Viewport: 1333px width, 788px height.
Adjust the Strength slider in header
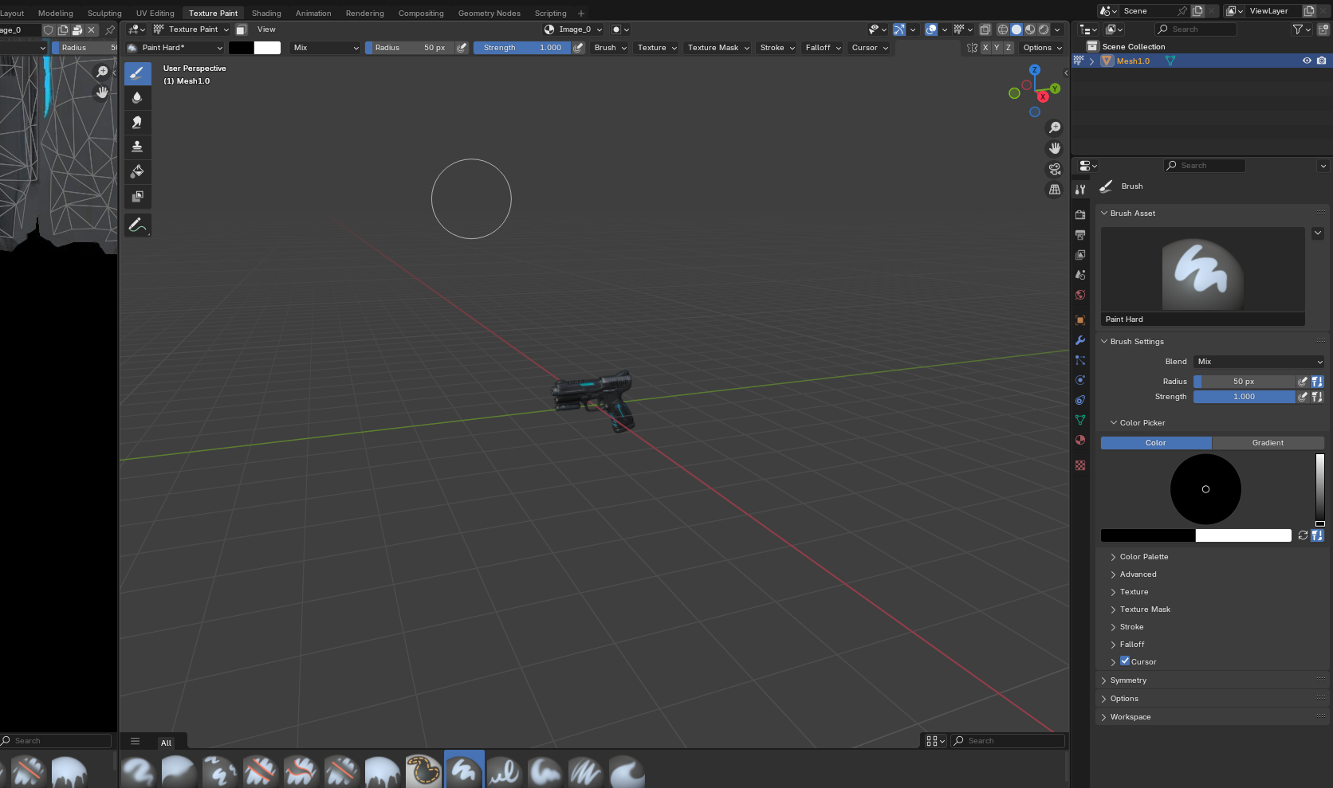(x=522, y=48)
